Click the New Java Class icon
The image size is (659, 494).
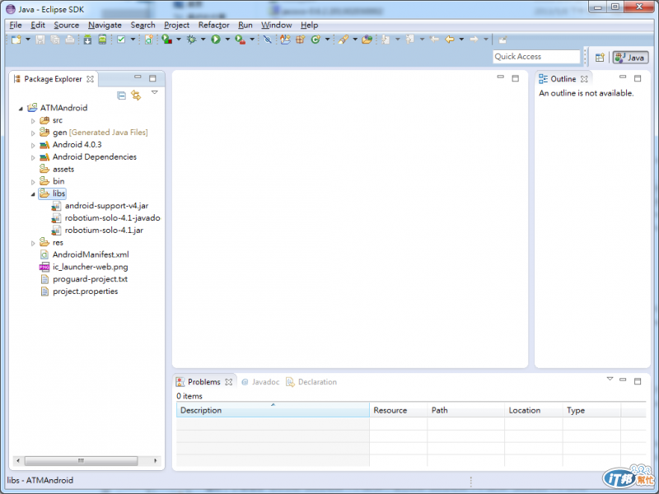[x=315, y=40]
